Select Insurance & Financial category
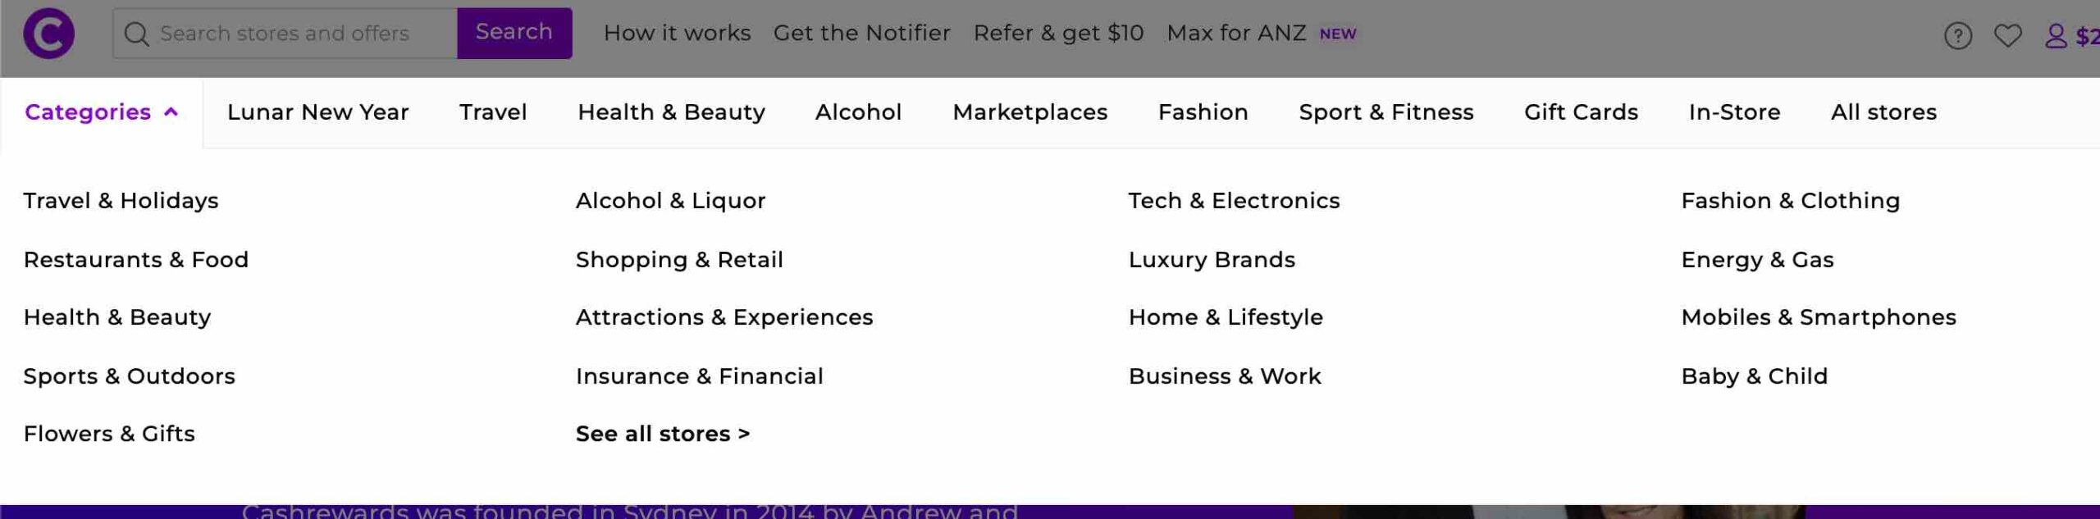The height and width of the screenshot is (519, 2100). [699, 376]
